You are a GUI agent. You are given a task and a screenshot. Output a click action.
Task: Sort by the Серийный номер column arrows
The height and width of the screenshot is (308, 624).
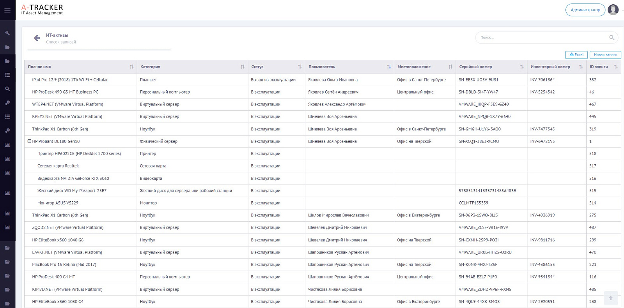522,67
